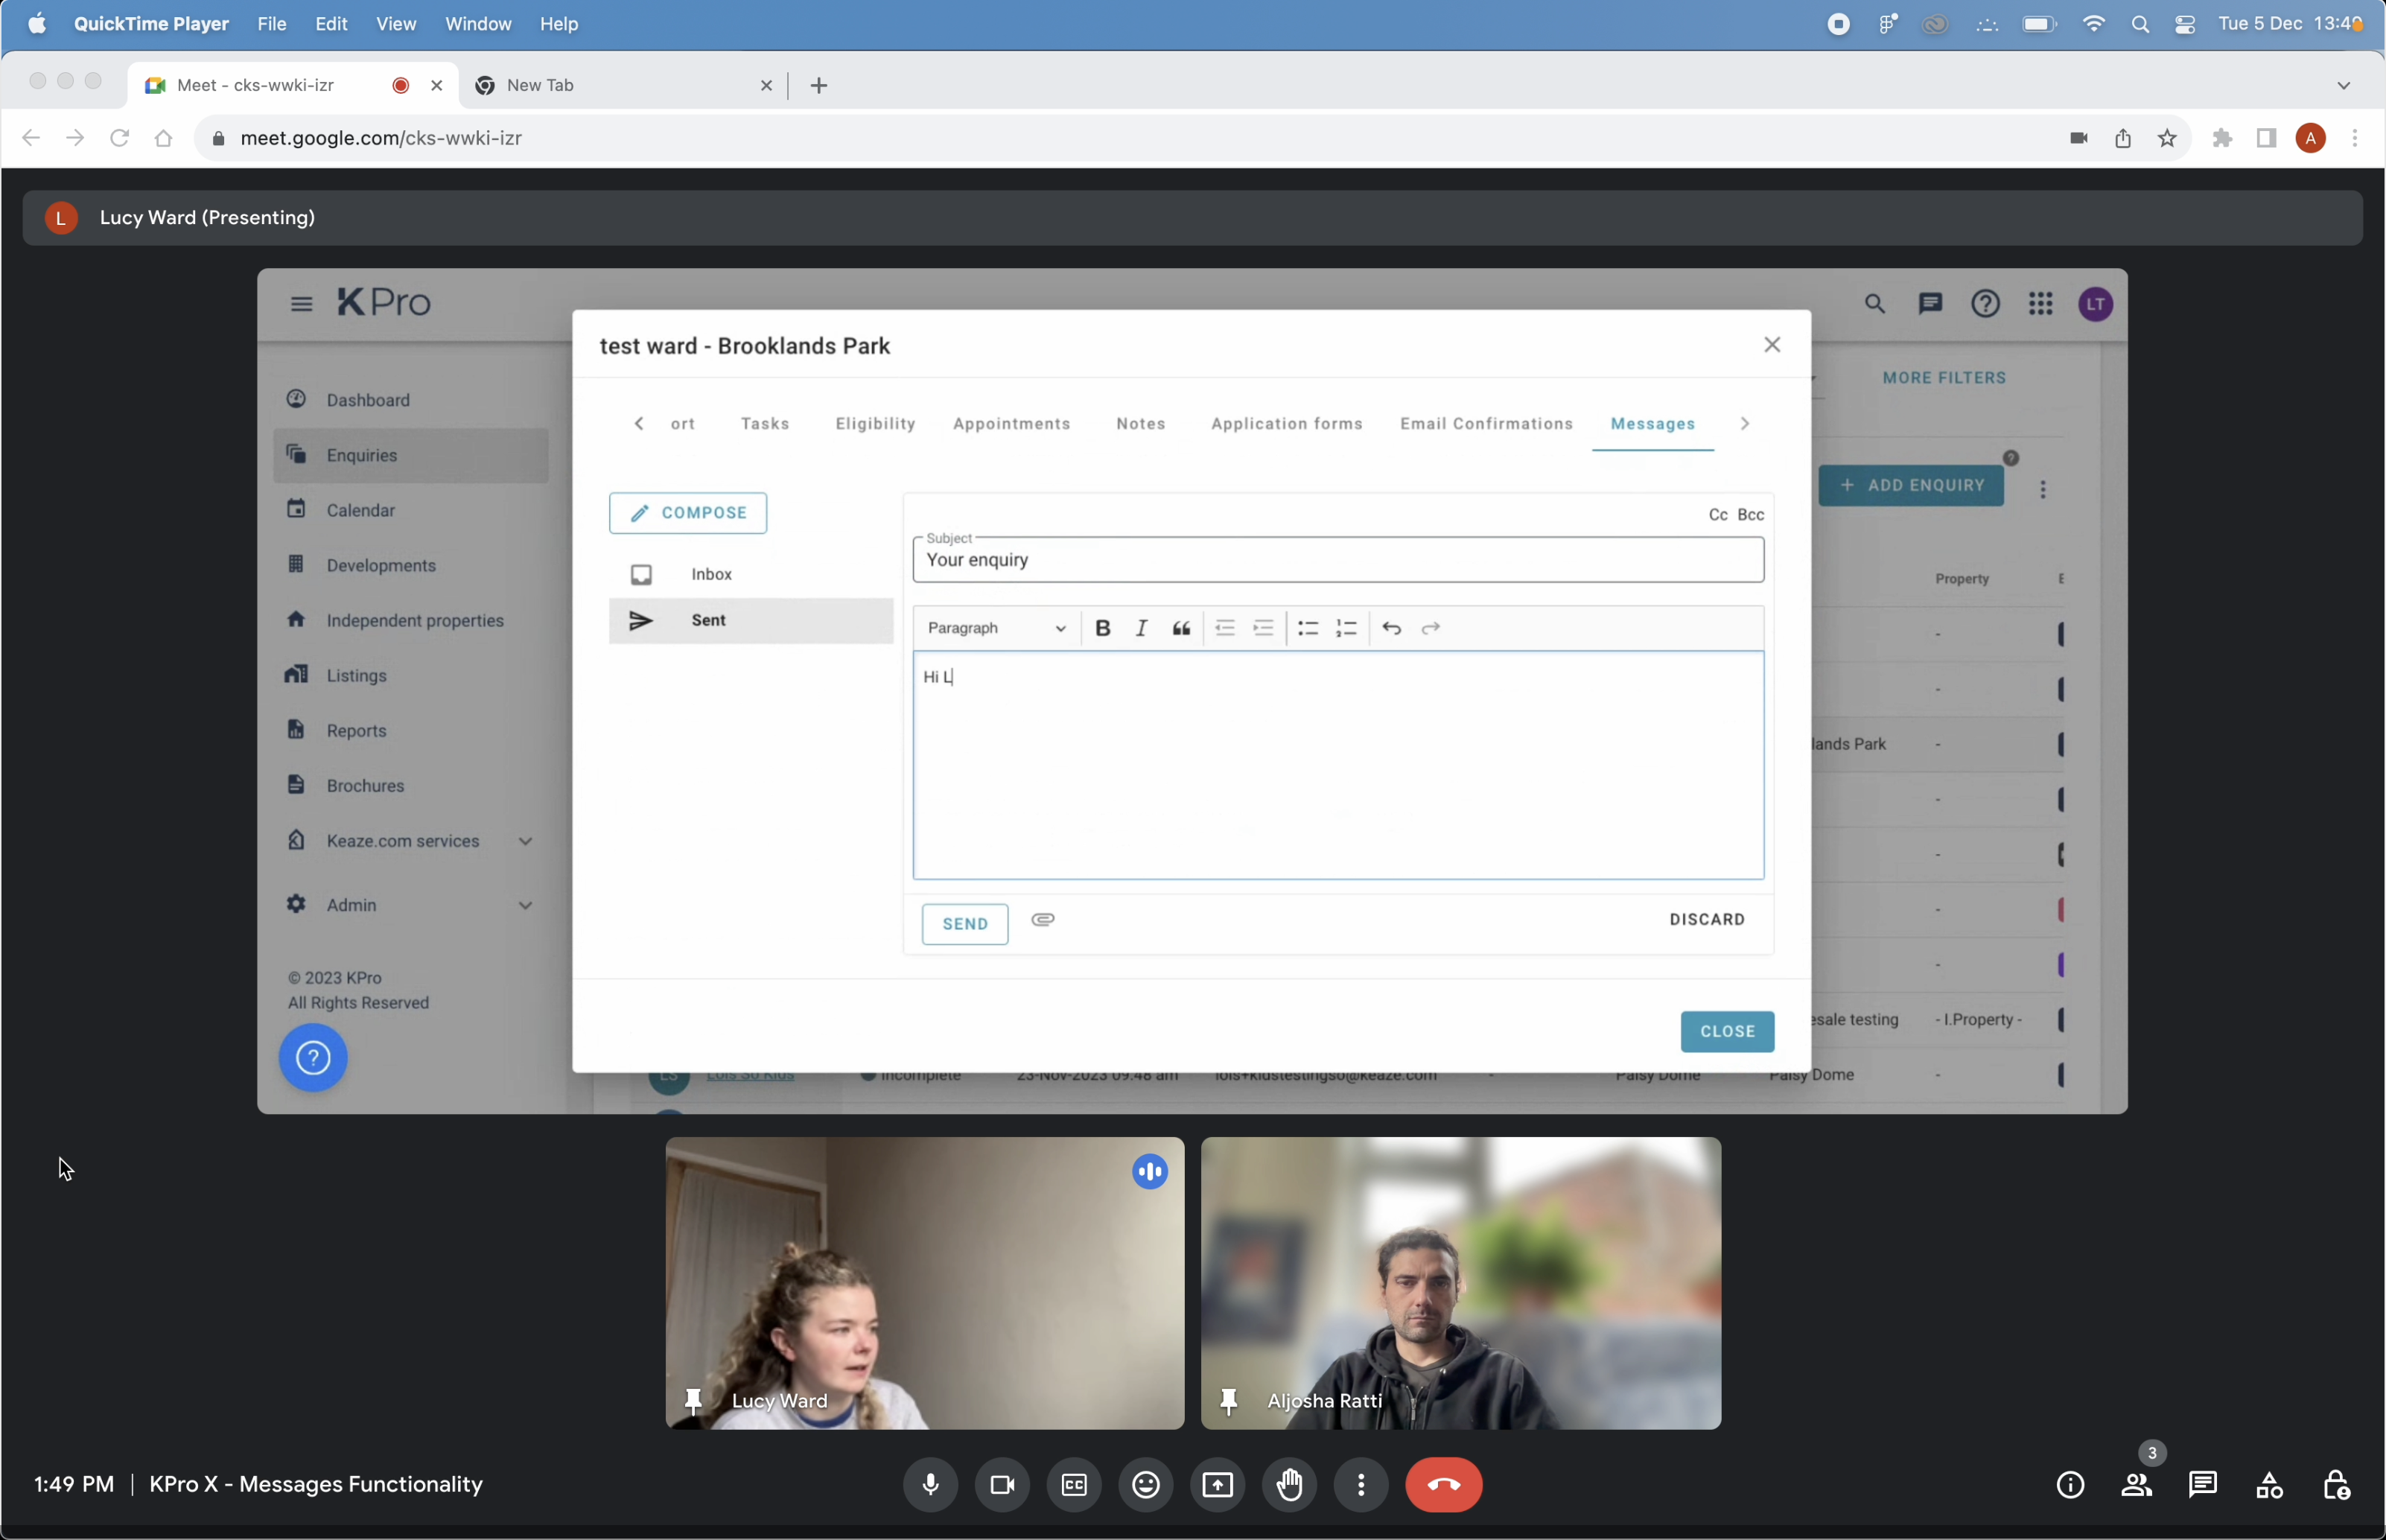Switch to the Notes tab
The height and width of the screenshot is (1540, 2386).
pyautogui.click(x=1140, y=424)
